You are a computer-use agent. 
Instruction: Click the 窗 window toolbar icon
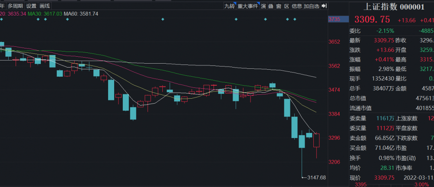[x=279, y=6]
